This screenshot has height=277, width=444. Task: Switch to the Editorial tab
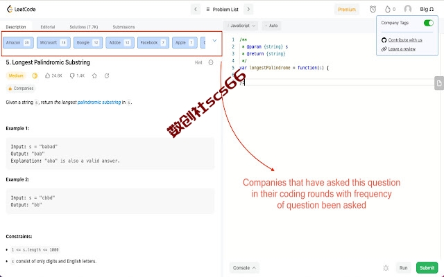(x=48, y=27)
